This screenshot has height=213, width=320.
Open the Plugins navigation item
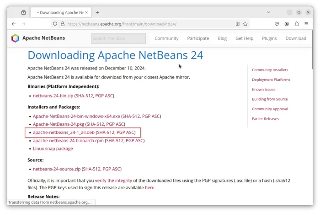tap(269, 38)
